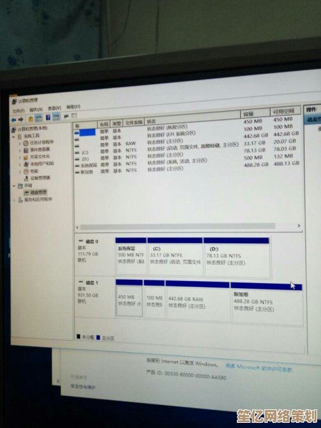Click the Forward arrow in toolbar
Viewport: 321px width, 428px height.
click(x=21, y=119)
